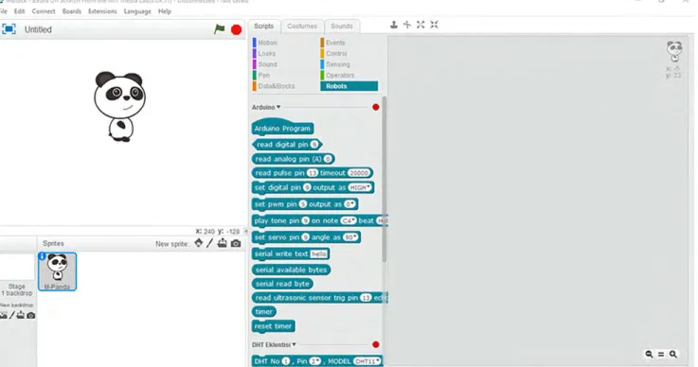Select the M-Panda sprite thumbnail
The width and height of the screenshot is (698, 367).
pos(58,271)
